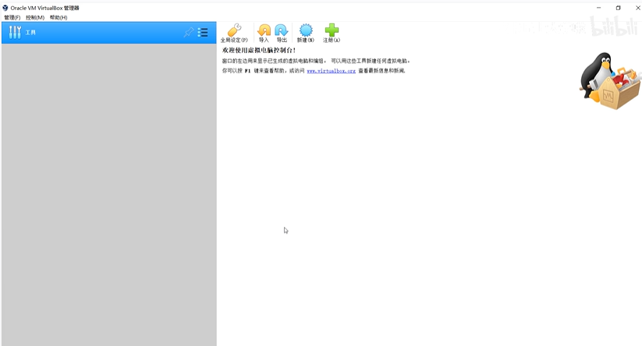Close the VirtualBox Manager window
Image resolution: width=642 pixels, height=346 pixels.
[637, 8]
